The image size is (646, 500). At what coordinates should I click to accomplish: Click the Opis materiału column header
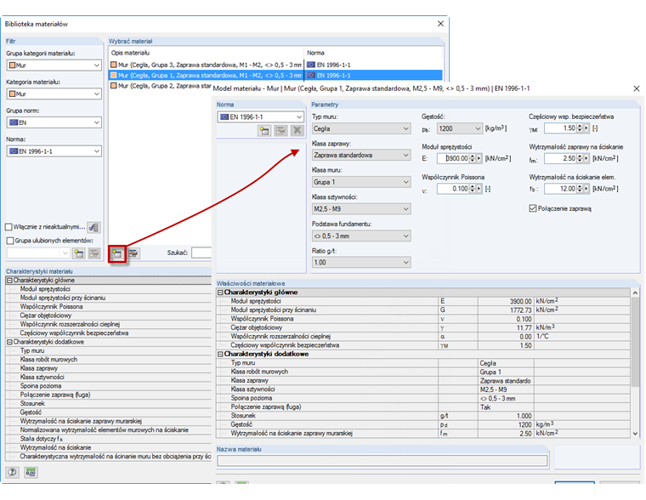206,53
